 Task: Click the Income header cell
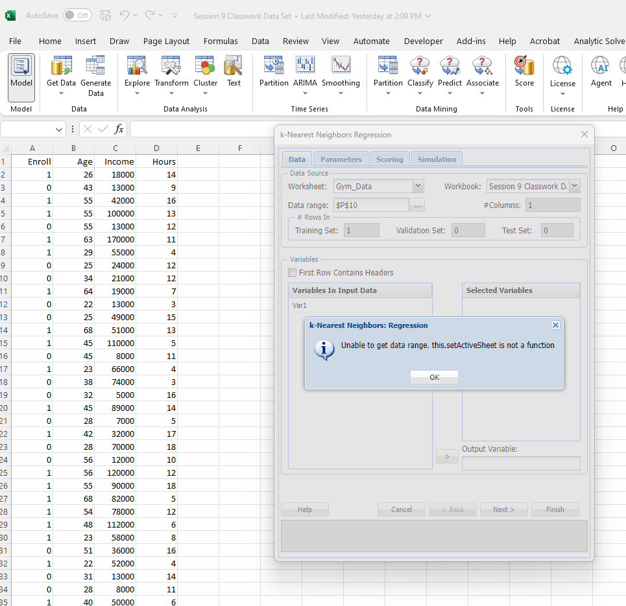(x=115, y=161)
